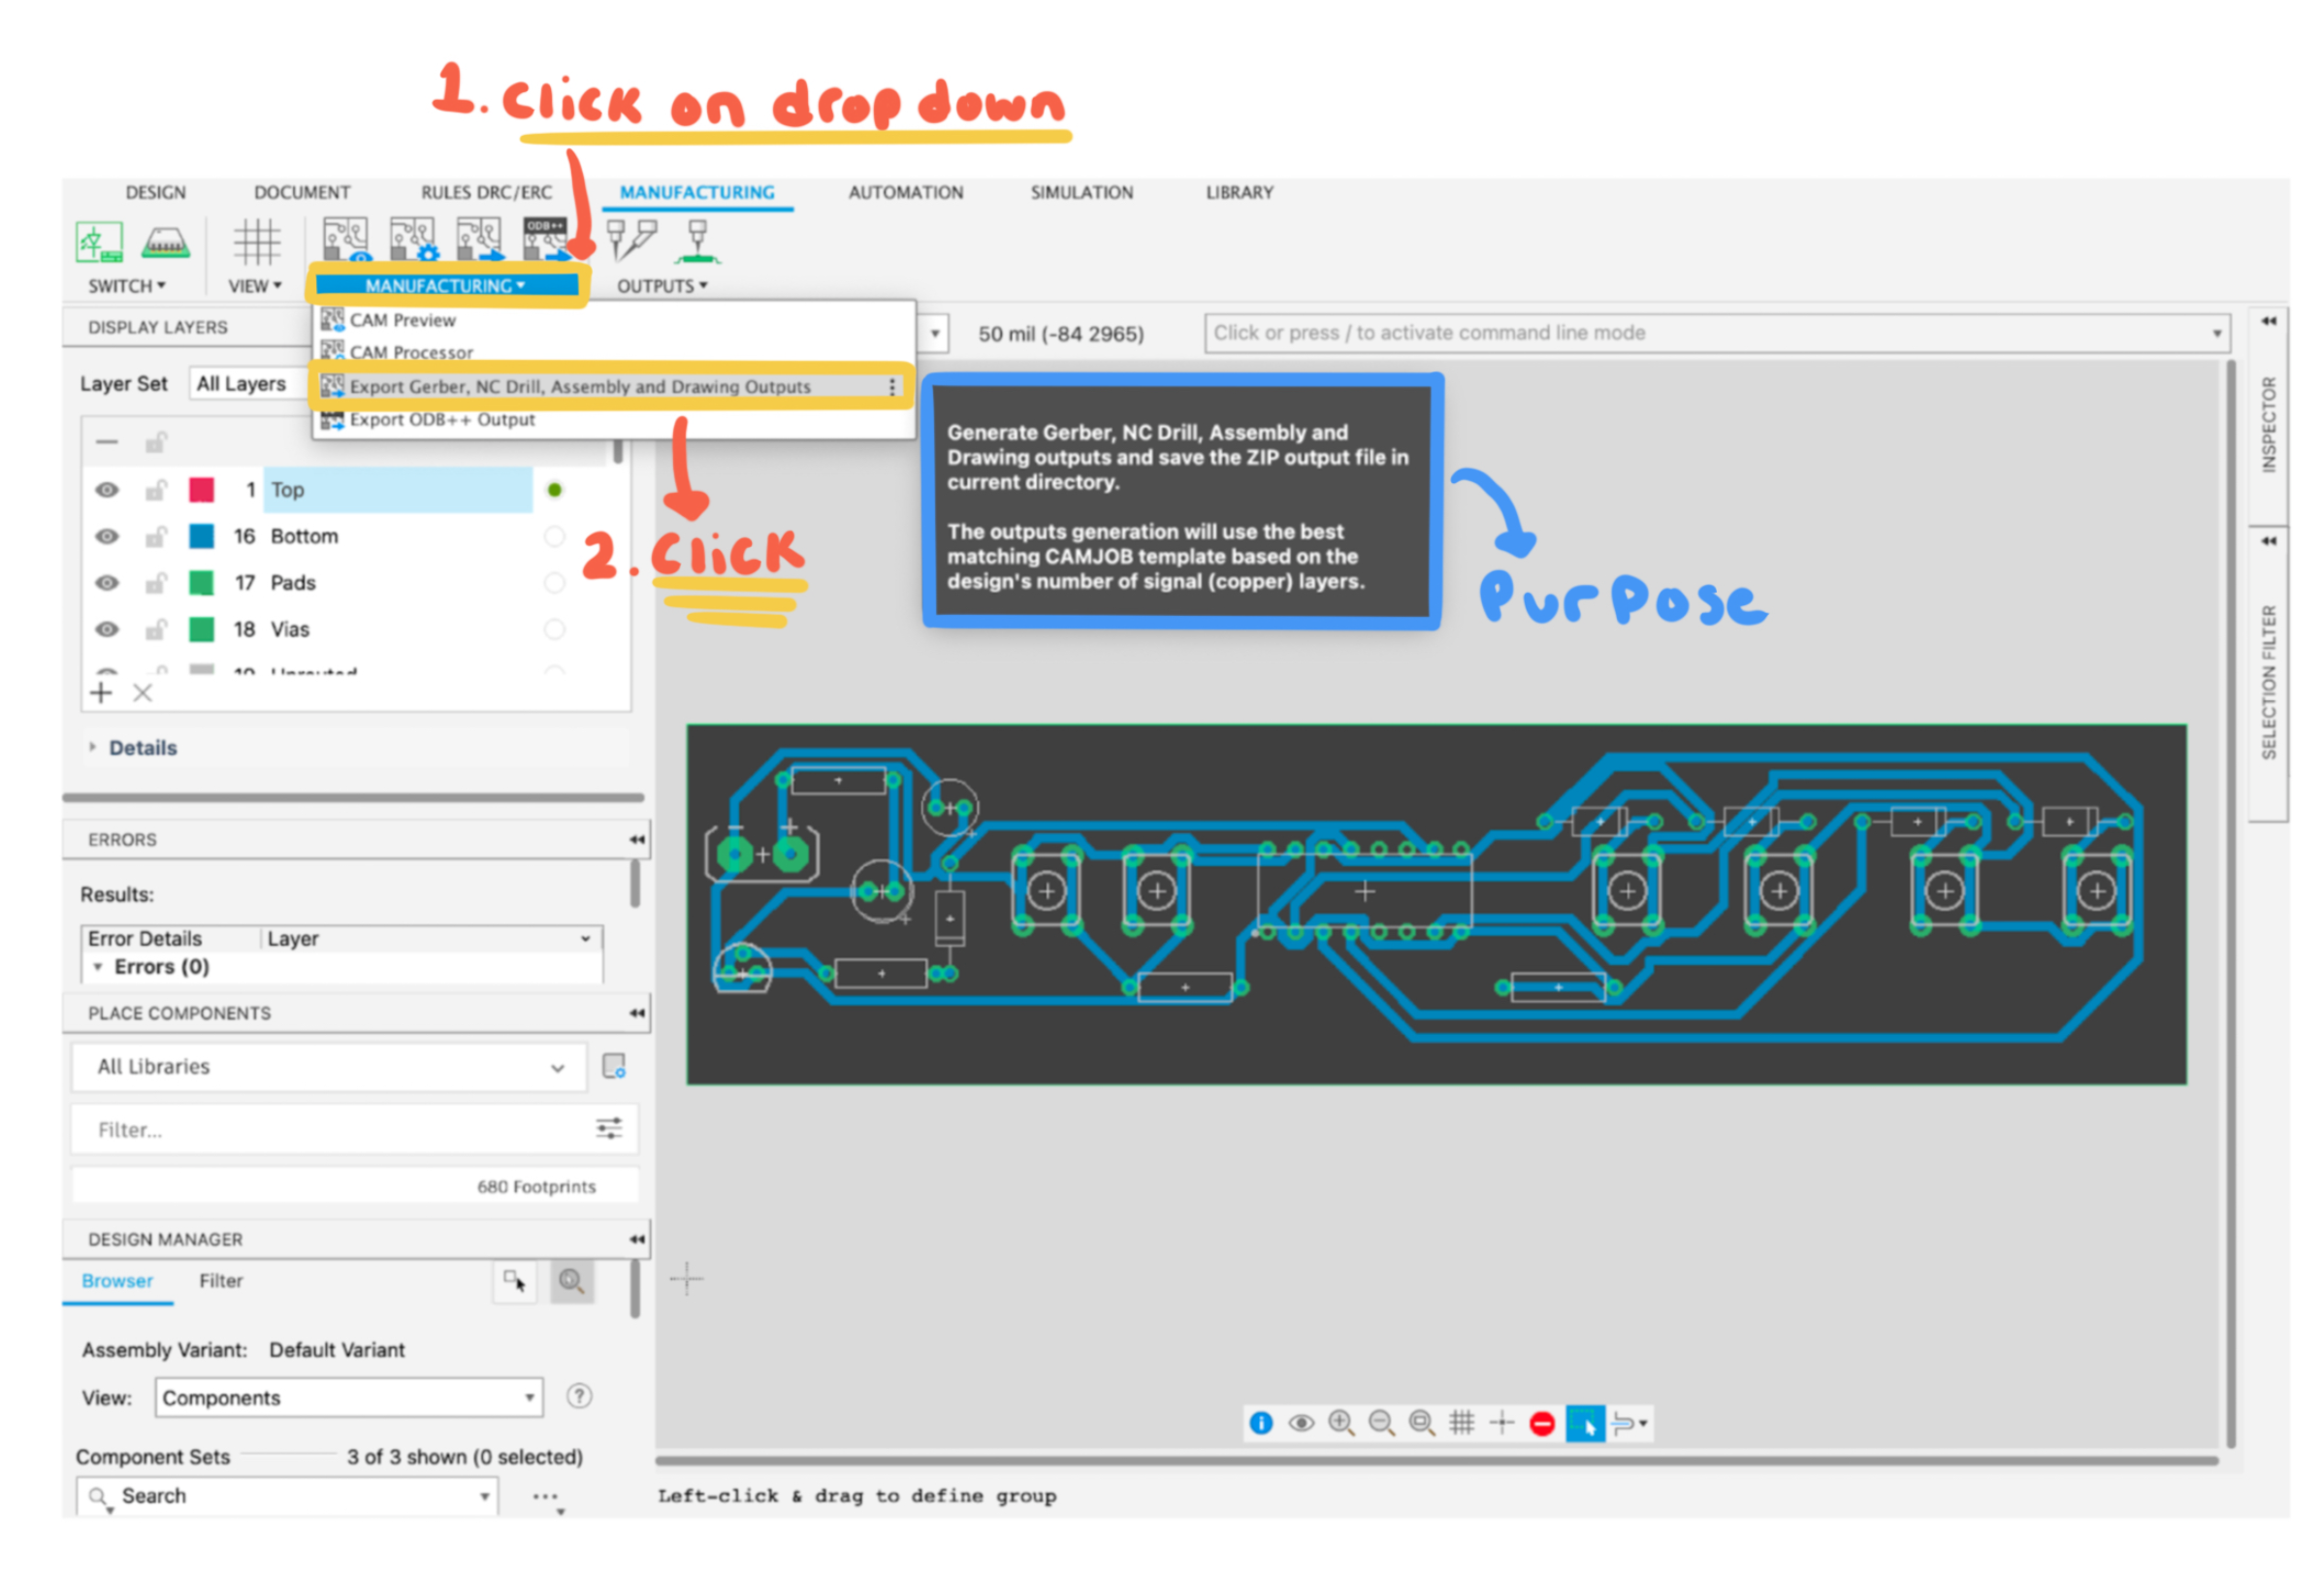Click the info icon in bottom toolbar

[1260, 1422]
